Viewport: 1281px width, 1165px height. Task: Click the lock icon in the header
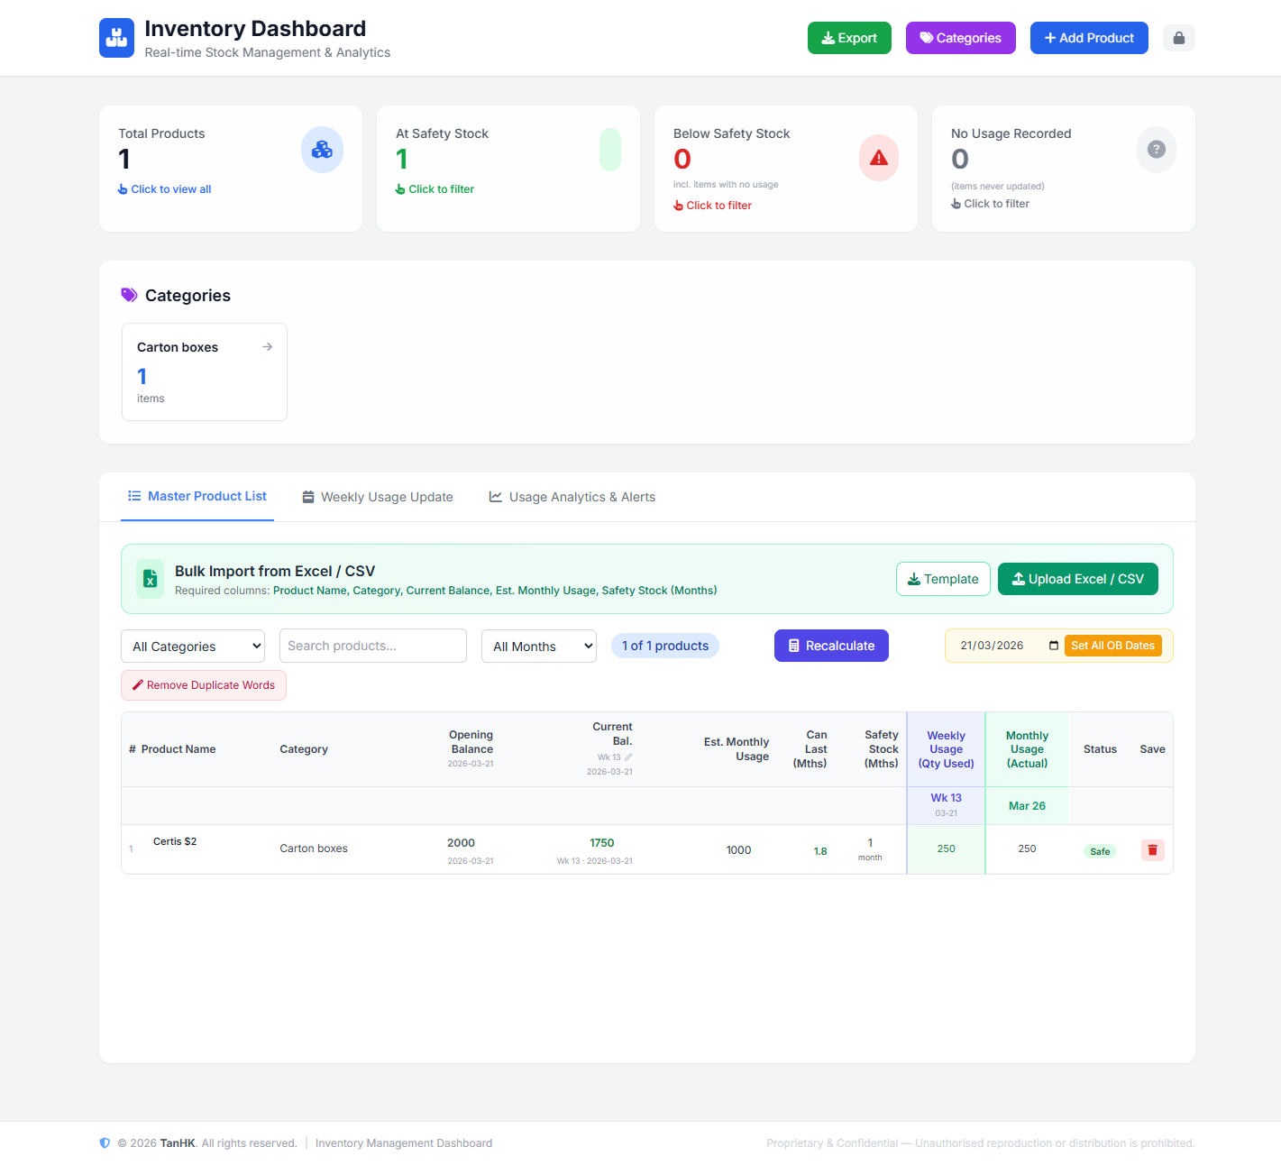(x=1178, y=38)
